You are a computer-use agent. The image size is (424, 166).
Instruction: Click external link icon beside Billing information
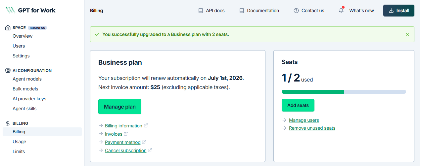click(146, 126)
